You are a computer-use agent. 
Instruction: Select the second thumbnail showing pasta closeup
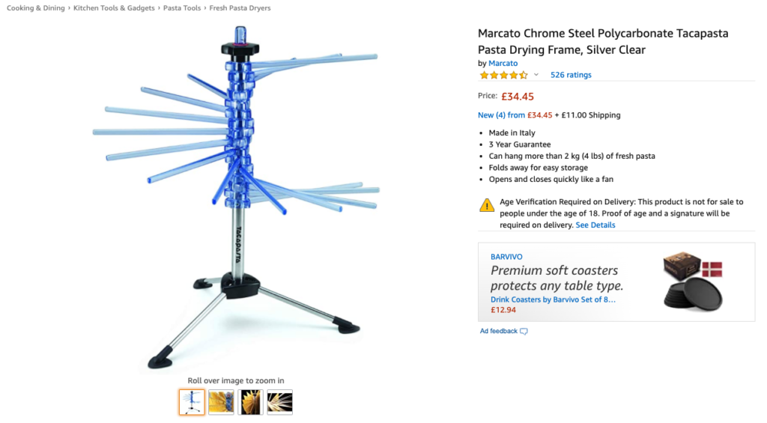coord(221,402)
